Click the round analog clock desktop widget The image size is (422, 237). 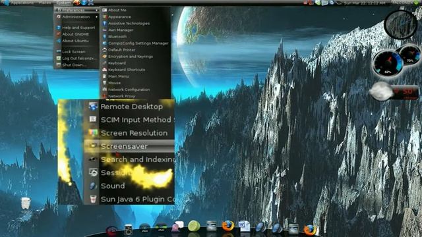coord(401,24)
